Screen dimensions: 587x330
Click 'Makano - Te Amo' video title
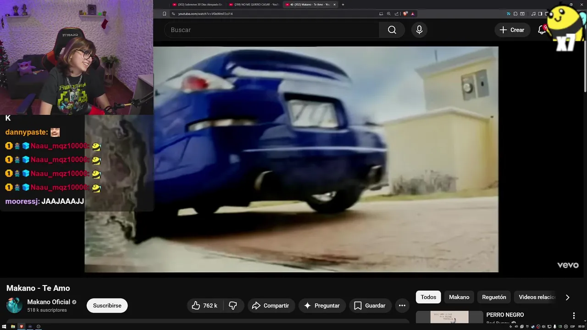pyautogui.click(x=38, y=288)
